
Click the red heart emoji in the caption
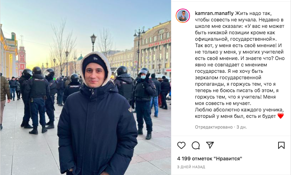(x=280, y=116)
